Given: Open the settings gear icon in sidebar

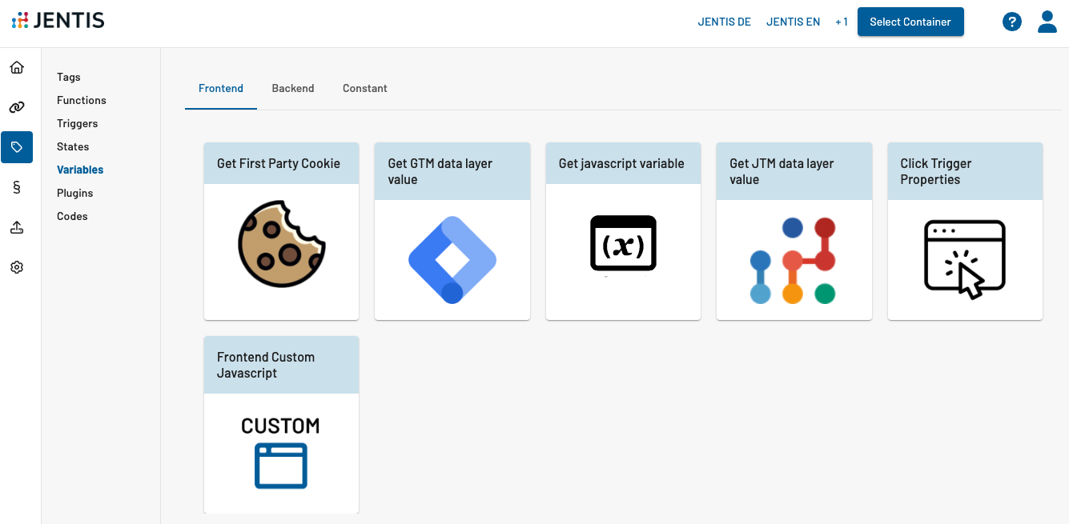Looking at the screenshot, I should click(x=17, y=267).
